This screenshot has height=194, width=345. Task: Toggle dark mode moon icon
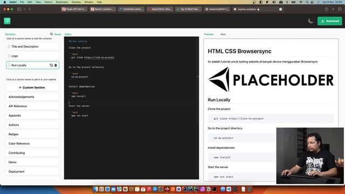pyautogui.click(x=310, y=21)
